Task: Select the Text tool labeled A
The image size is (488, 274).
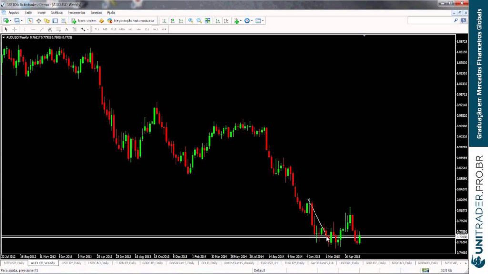Action: (66, 29)
